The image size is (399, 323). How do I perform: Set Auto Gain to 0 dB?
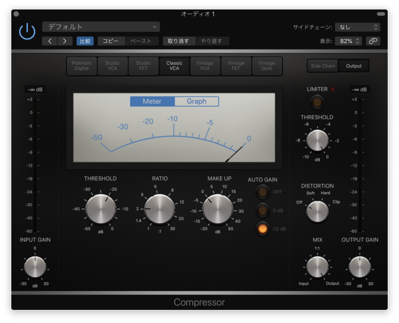(262, 211)
